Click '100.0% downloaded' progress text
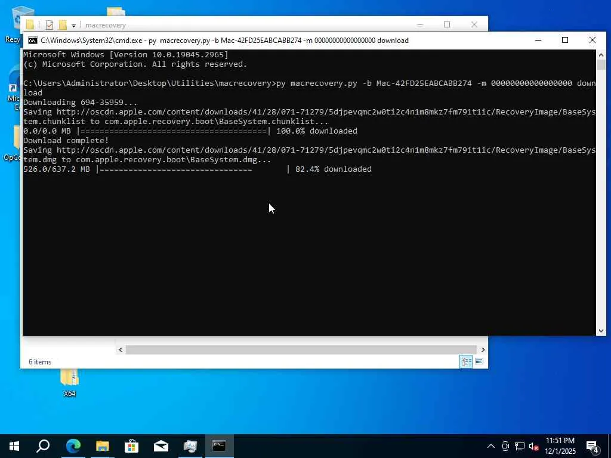611x458 pixels. pyautogui.click(x=317, y=131)
